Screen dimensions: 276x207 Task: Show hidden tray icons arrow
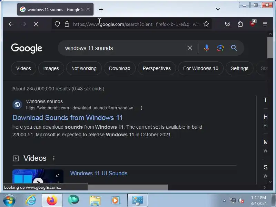coord(224,200)
